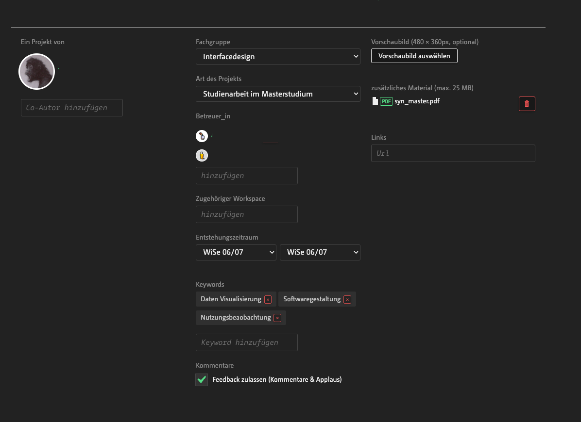581x422 pixels.
Task: Remove the Nutzungsbeaobachtung keyword tag
Action: click(277, 318)
